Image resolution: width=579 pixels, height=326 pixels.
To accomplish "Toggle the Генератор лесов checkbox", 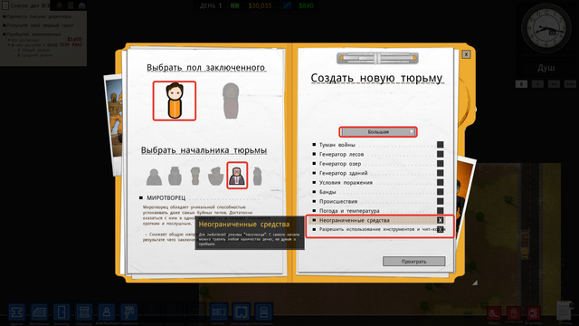I will point(441,154).
